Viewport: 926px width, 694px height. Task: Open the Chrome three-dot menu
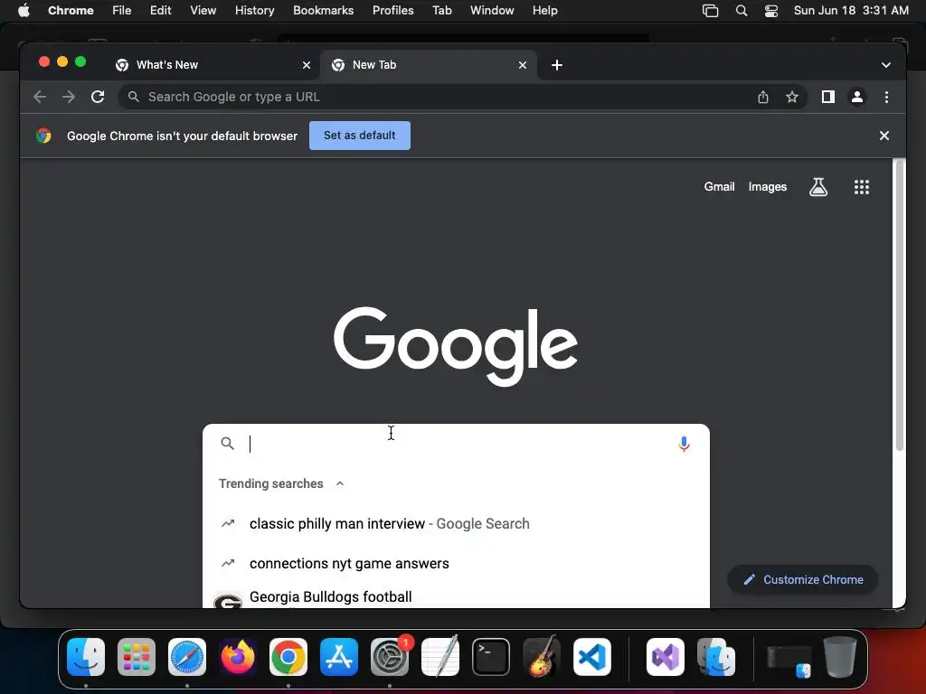[886, 97]
